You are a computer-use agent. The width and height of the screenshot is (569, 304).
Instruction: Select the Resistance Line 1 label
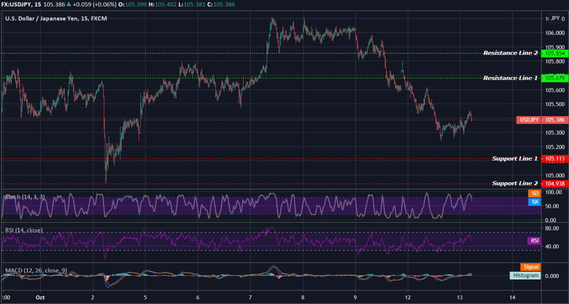coord(510,78)
